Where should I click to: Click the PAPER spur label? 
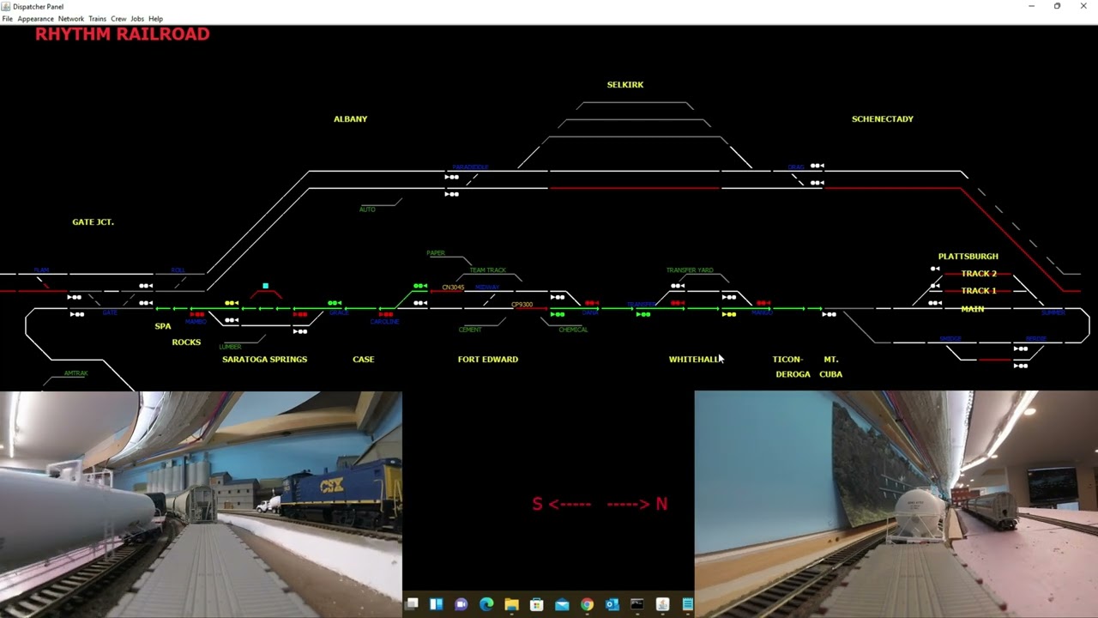pyautogui.click(x=436, y=253)
